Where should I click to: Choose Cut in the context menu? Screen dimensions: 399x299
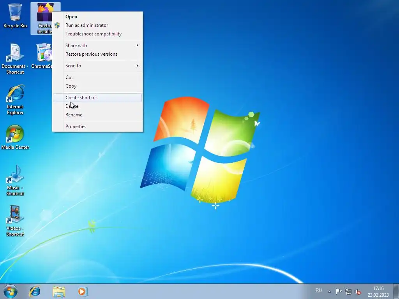pos(97,77)
